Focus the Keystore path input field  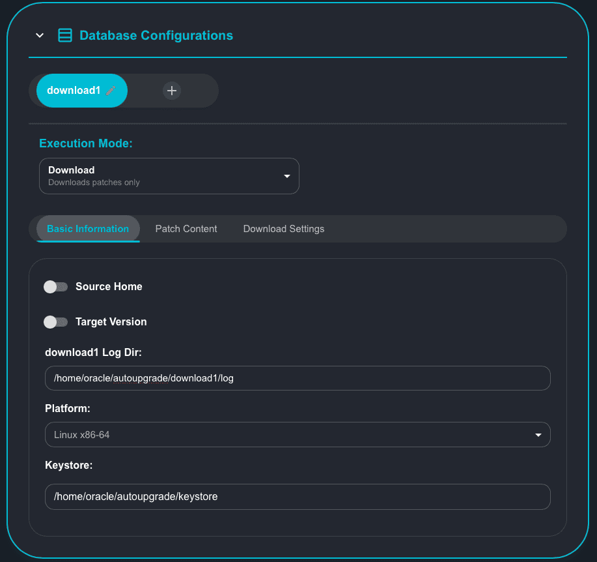tap(298, 497)
